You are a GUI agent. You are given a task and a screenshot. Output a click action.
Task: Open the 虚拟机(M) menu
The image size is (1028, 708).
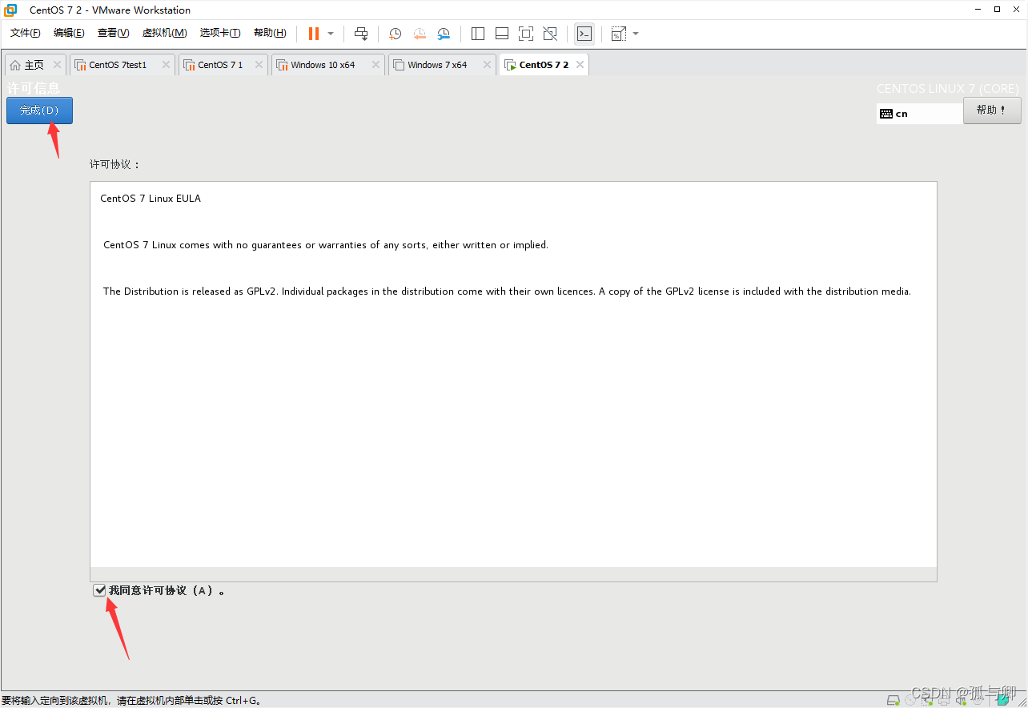coord(164,33)
